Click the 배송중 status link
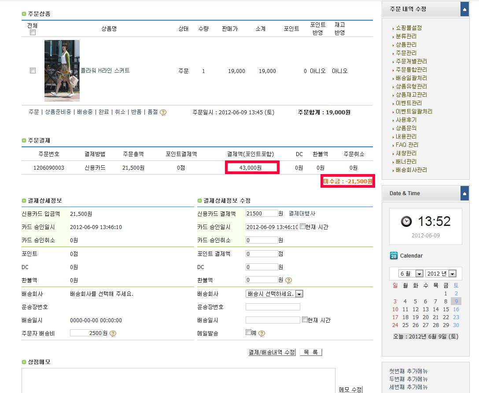This screenshot has width=479, height=393. (85, 112)
